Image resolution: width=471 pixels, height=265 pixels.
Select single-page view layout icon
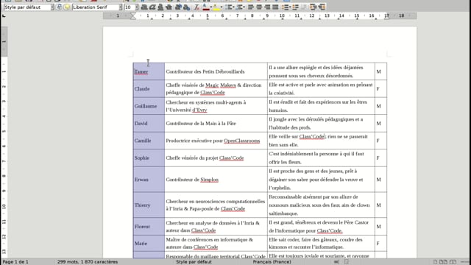(x=435, y=262)
